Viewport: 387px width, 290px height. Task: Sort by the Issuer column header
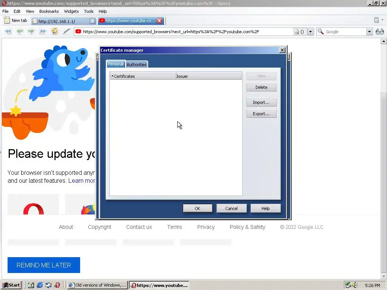click(x=209, y=76)
